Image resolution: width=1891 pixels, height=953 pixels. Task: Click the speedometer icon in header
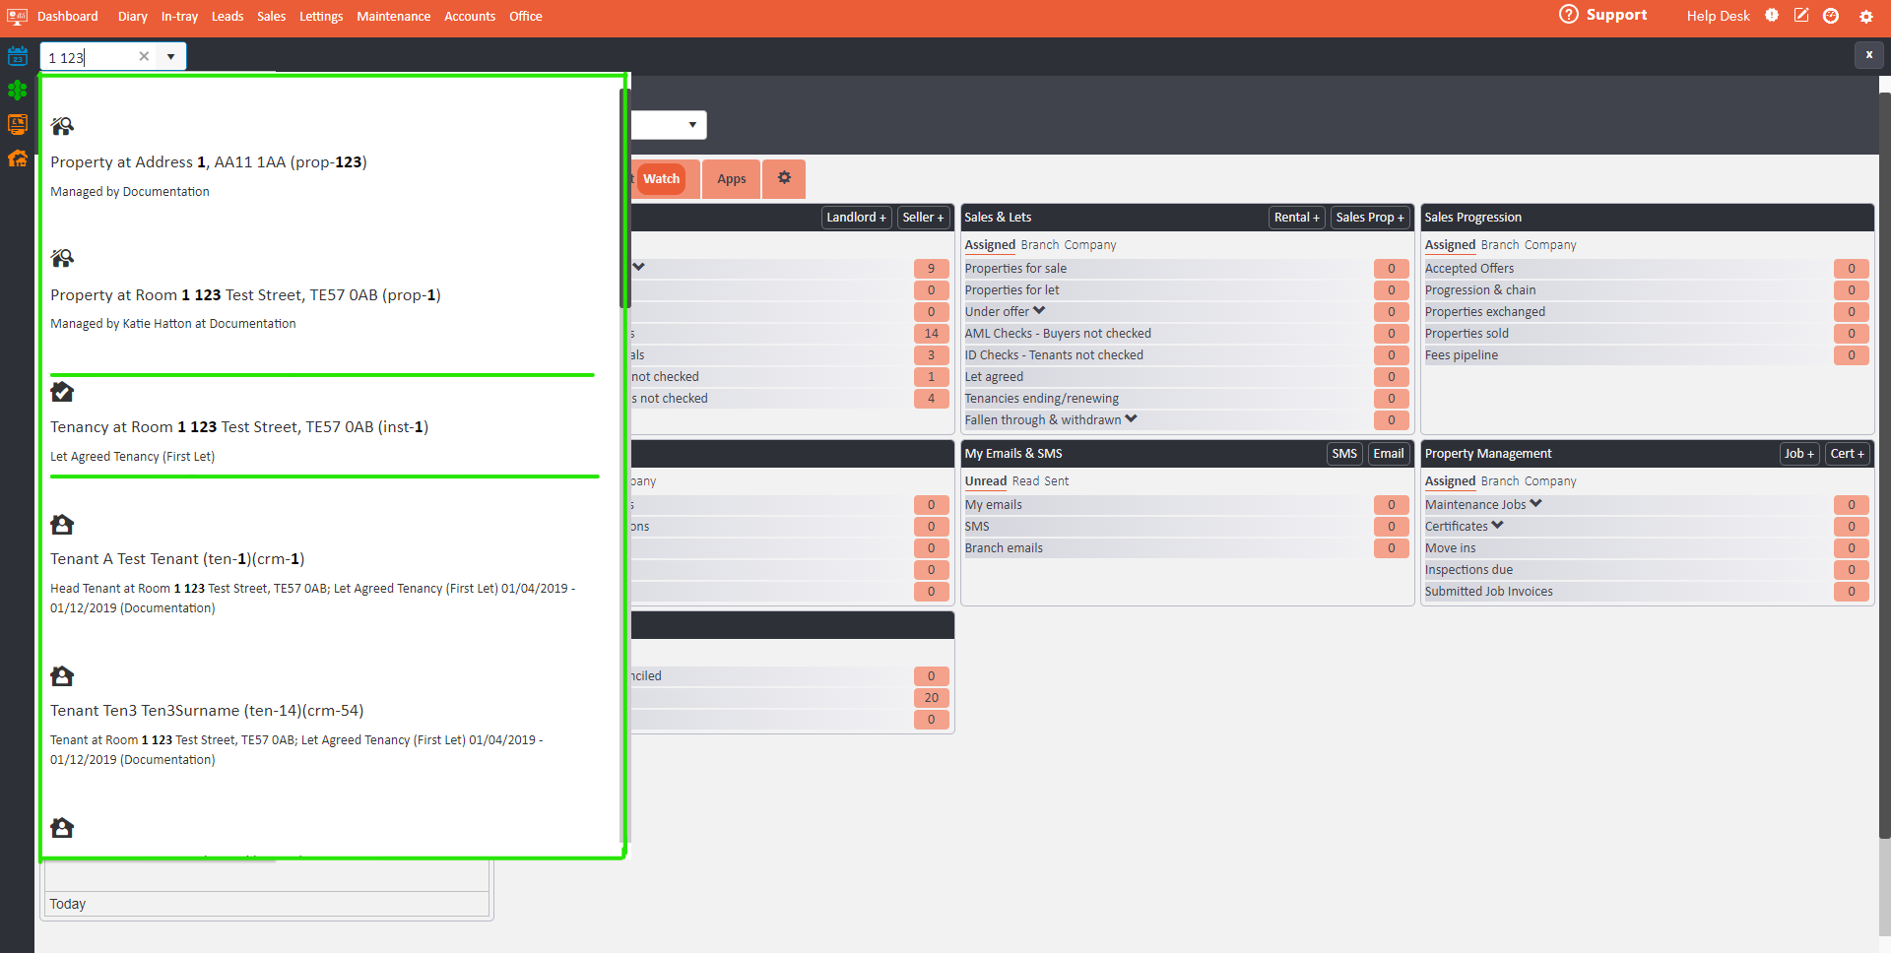click(1831, 16)
